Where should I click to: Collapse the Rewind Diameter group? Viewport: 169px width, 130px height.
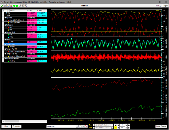pyautogui.click(x=5, y=59)
